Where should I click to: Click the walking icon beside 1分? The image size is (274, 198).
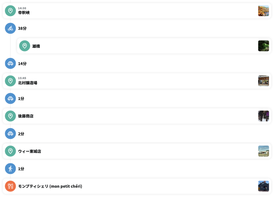point(10,169)
